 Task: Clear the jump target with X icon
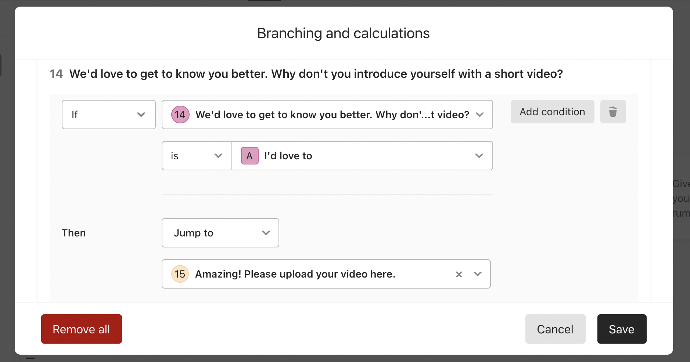(459, 274)
